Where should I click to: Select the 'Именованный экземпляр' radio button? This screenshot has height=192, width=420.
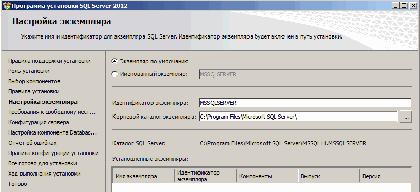tap(114, 74)
